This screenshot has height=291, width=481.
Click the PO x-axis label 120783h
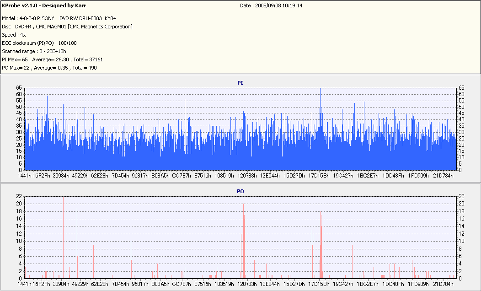[x=246, y=284]
